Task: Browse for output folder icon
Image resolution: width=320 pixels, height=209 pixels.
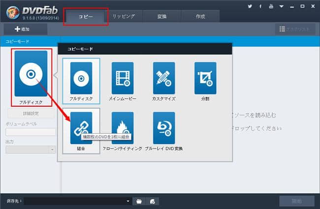Action: pos(139,202)
